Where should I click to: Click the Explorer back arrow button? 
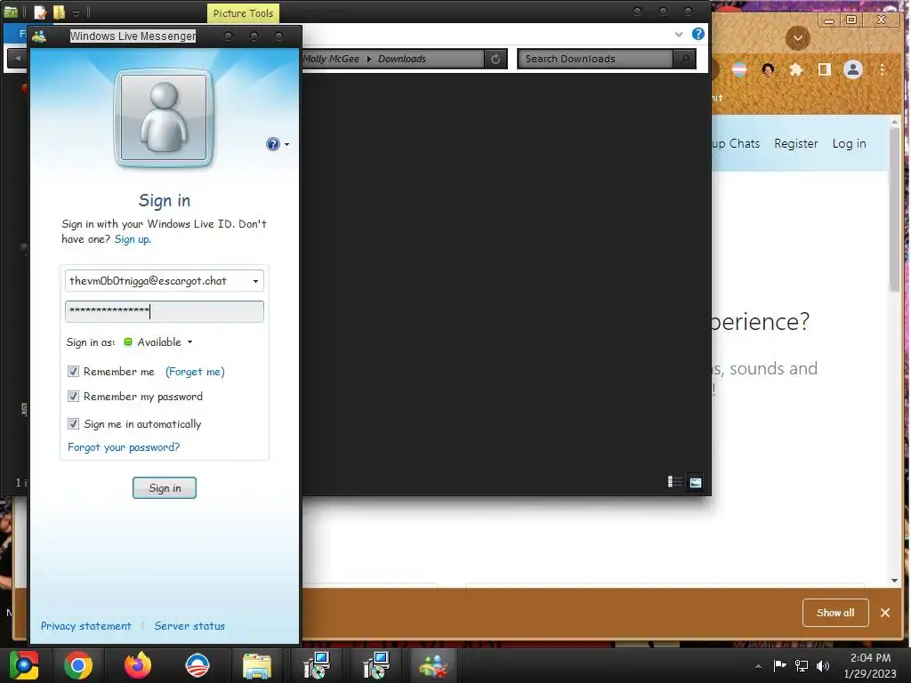pos(18,58)
